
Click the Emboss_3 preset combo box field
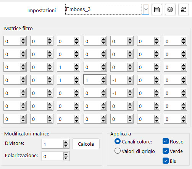(103, 9)
